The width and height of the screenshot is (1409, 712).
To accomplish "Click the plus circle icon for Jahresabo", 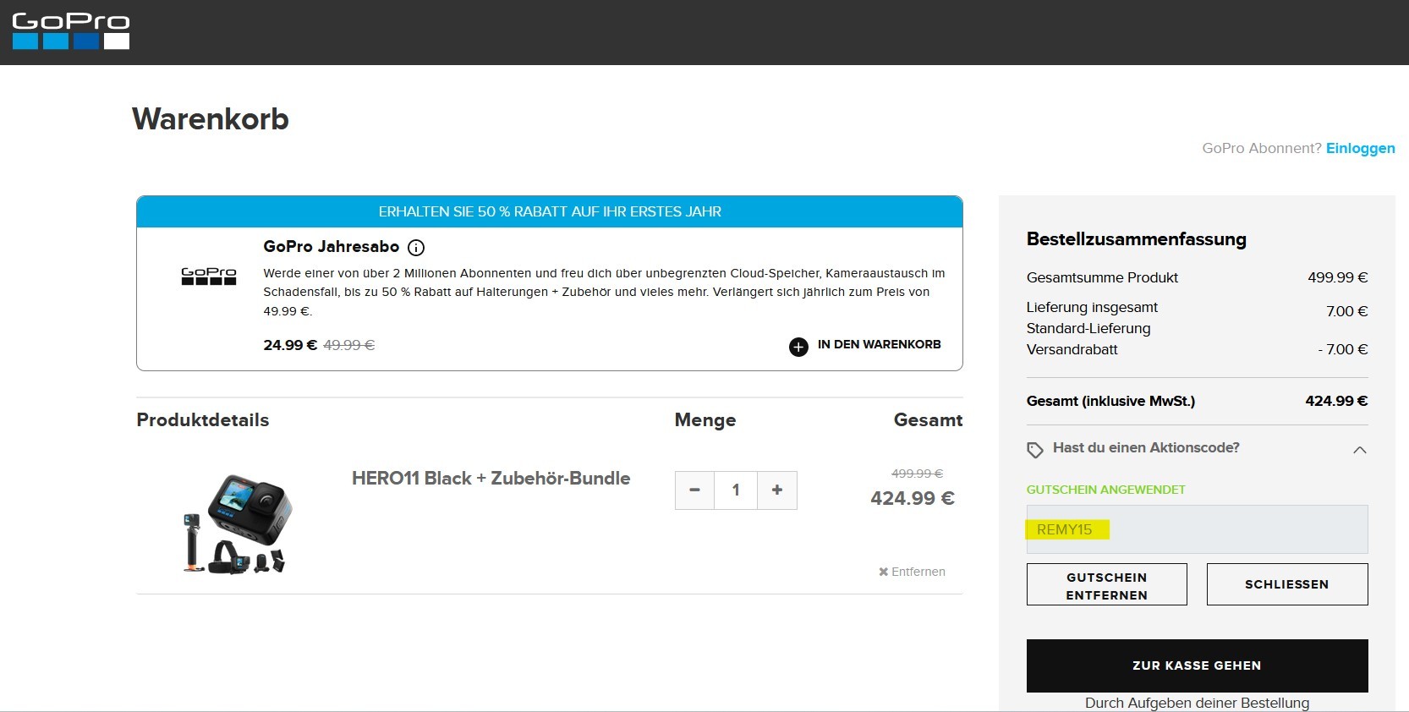I will pos(798,347).
